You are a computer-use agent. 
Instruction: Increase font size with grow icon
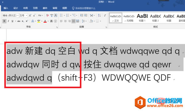click(30, 15)
